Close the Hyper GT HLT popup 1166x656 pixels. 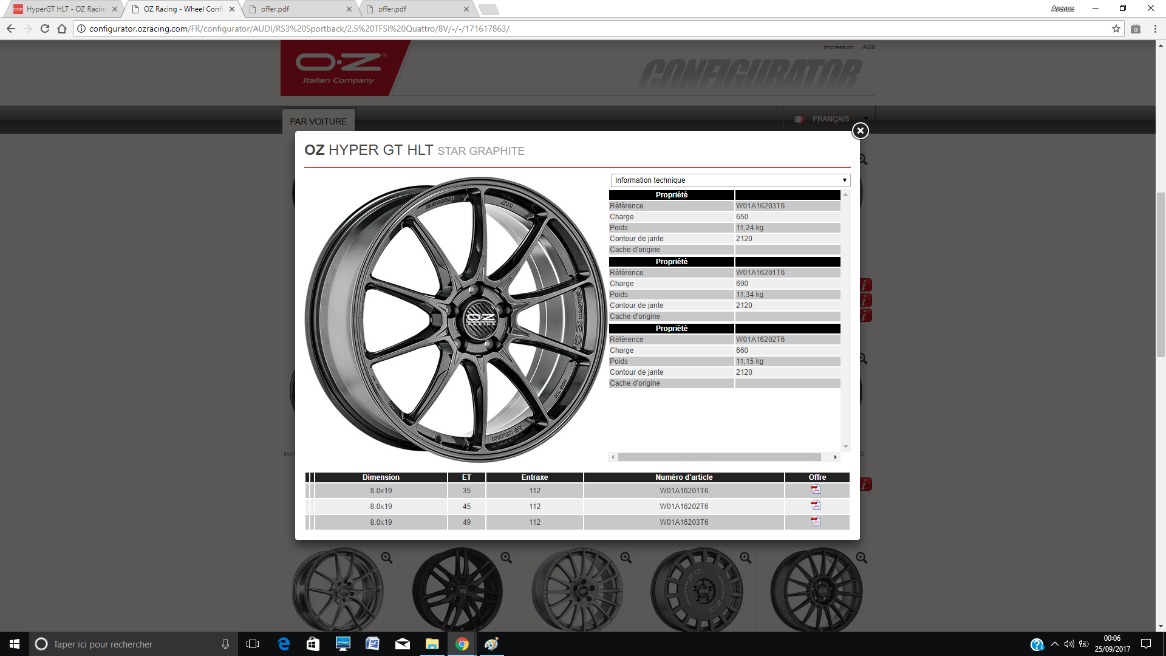coord(860,131)
